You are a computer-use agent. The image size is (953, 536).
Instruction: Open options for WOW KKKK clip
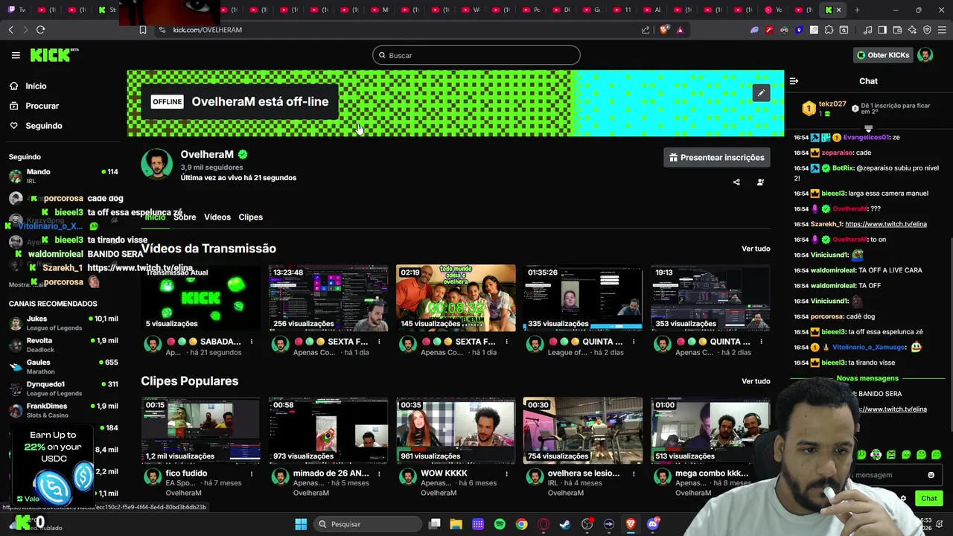pos(506,473)
